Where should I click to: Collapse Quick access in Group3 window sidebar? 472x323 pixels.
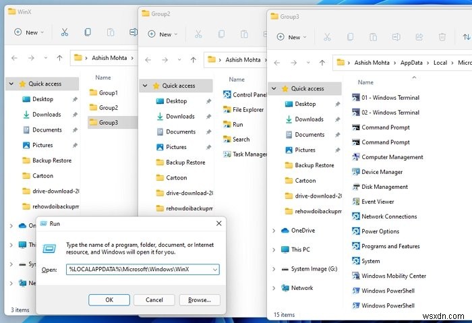click(x=274, y=88)
